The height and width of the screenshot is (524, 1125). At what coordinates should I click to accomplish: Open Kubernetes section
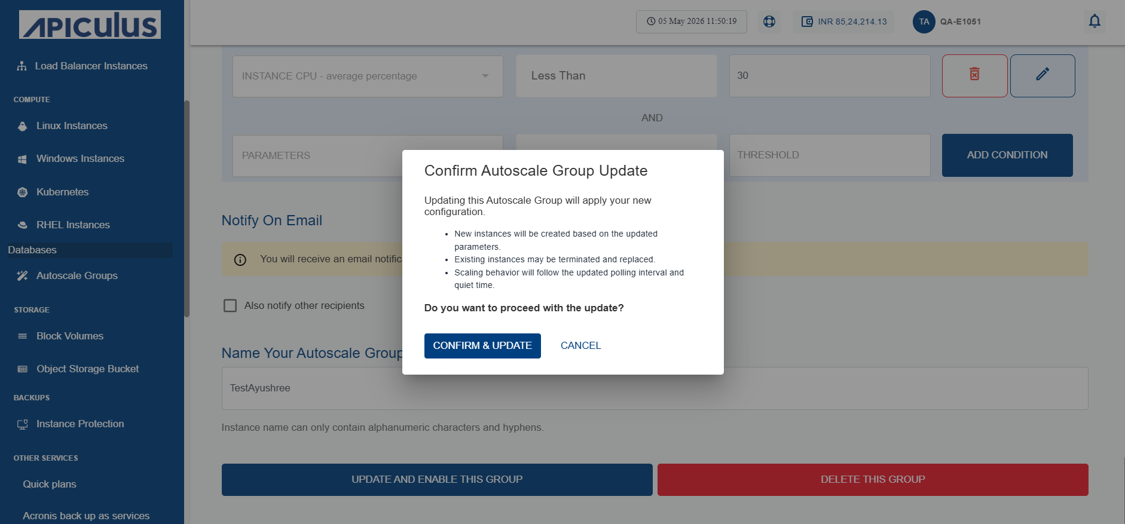[62, 192]
